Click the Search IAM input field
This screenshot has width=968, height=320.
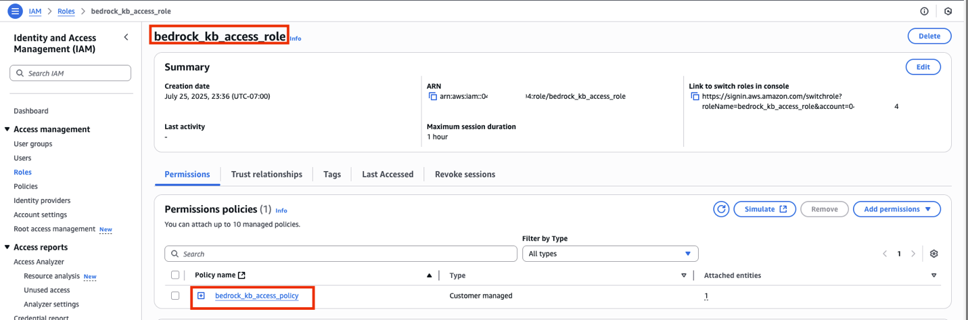(x=70, y=73)
